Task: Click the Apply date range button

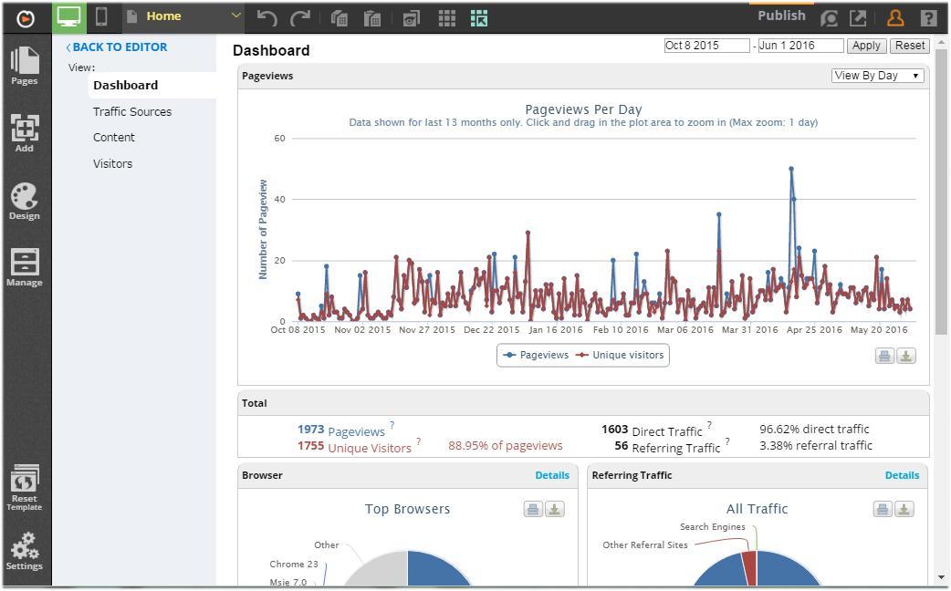Action: tap(866, 46)
